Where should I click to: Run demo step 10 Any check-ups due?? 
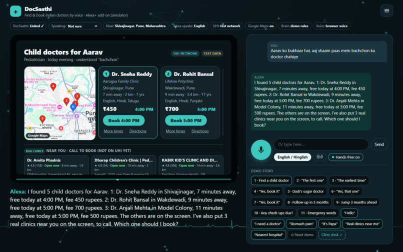[x=273, y=213]
